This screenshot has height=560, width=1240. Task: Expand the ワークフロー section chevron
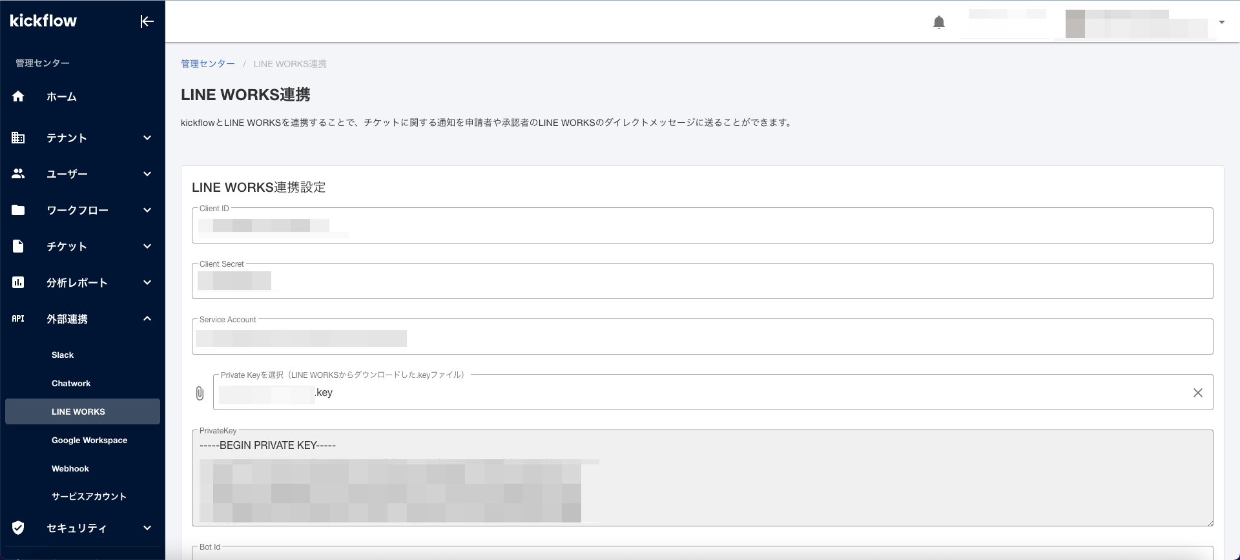tap(147, 210)
